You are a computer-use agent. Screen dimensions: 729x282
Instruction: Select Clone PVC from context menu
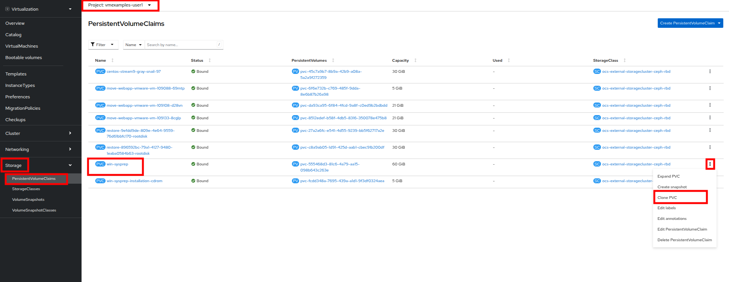(x=667, y=198)
